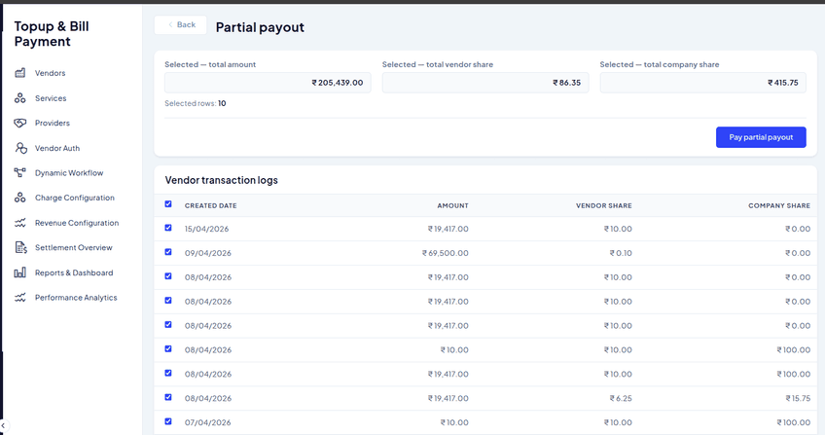Screen dimensions: 825x435
Task: Click the total company share field
Action: [703, 83]
